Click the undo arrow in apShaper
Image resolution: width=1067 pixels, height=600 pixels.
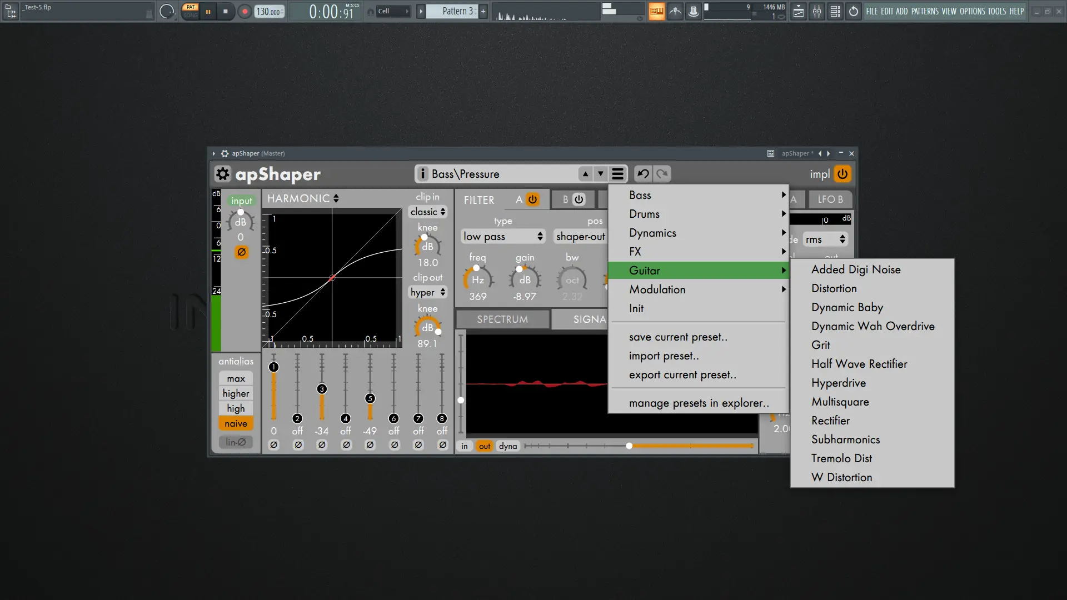click(643, 174)
